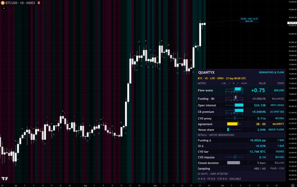Click the ABOVE FLOOR state label
The image size is (297, 187).
276,130
